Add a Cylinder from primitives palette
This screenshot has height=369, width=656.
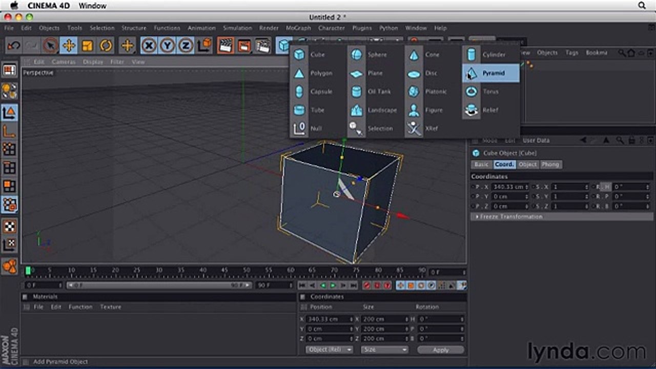click(x=490, y=55)
